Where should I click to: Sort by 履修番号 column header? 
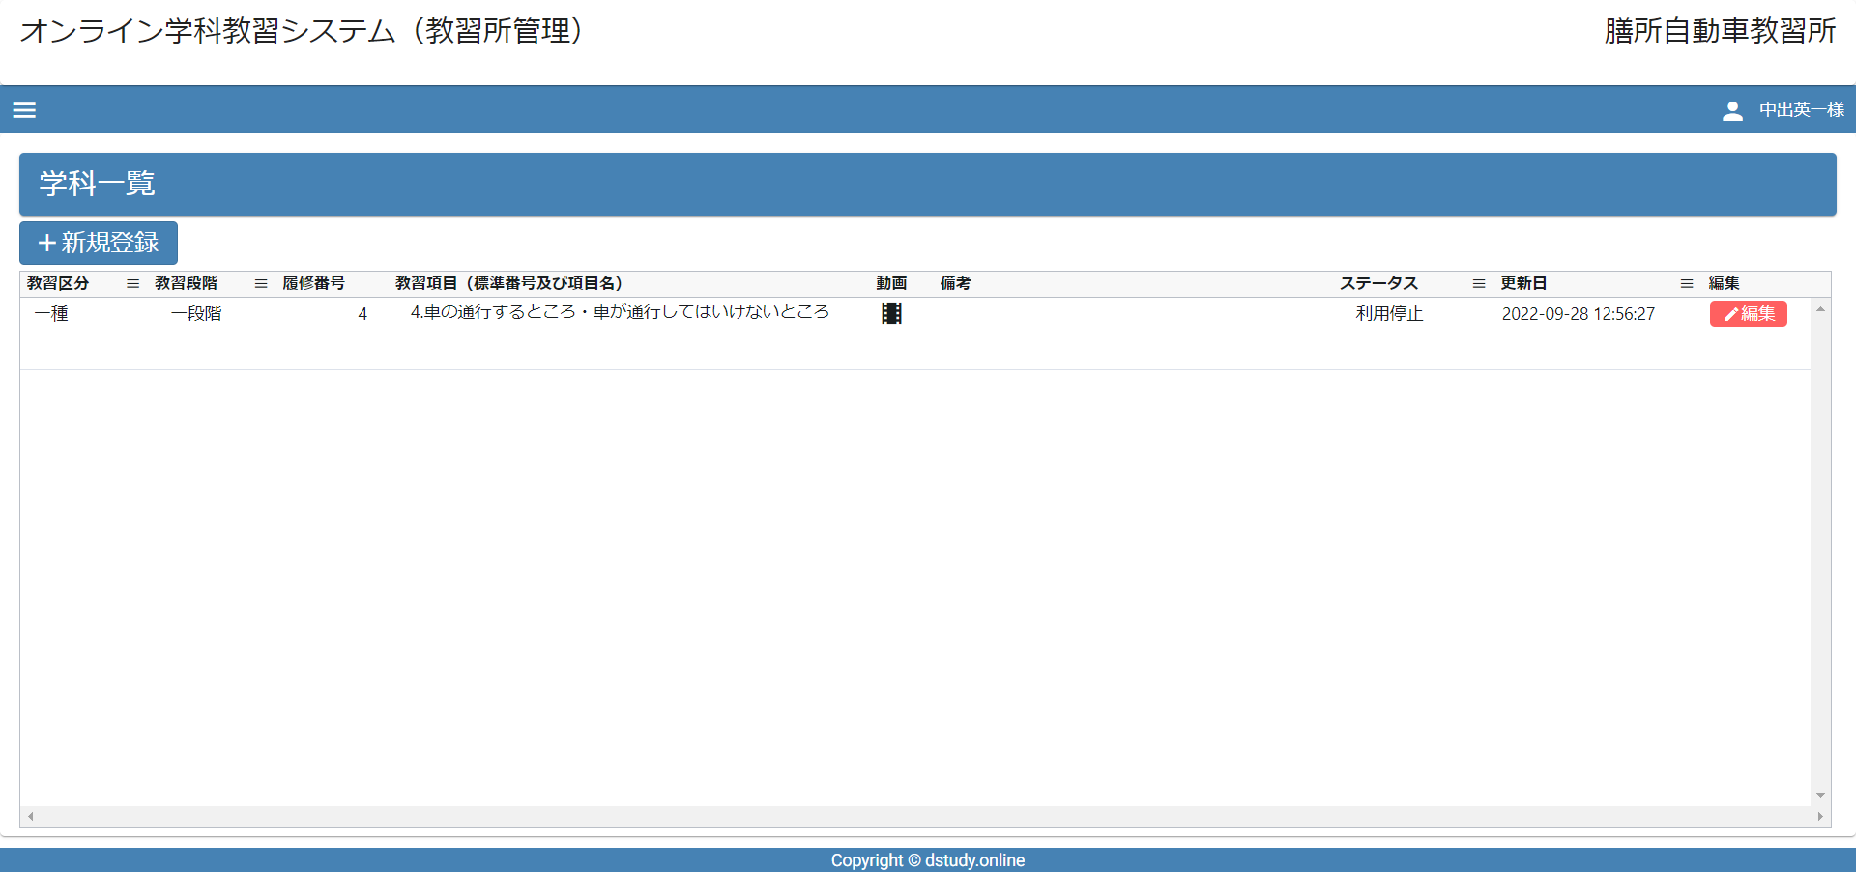(x=313, y=283)
